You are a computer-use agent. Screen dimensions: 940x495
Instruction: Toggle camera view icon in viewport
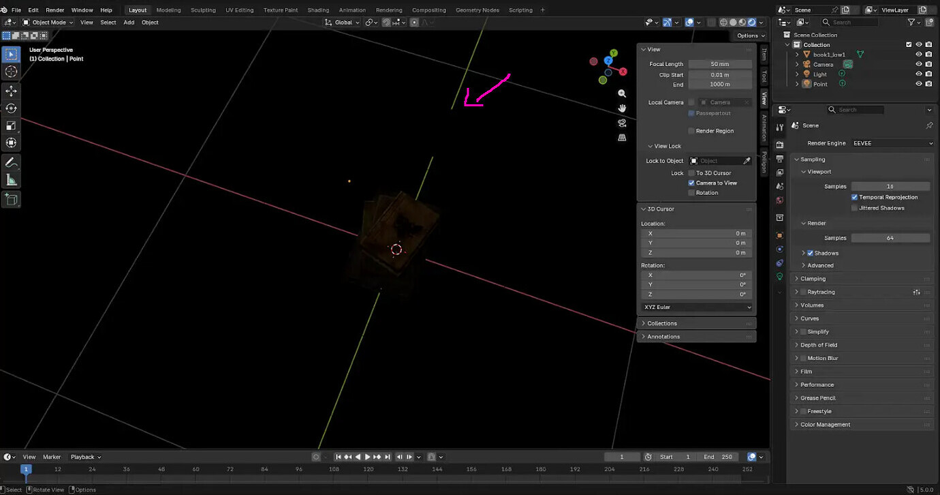[622, 123]
